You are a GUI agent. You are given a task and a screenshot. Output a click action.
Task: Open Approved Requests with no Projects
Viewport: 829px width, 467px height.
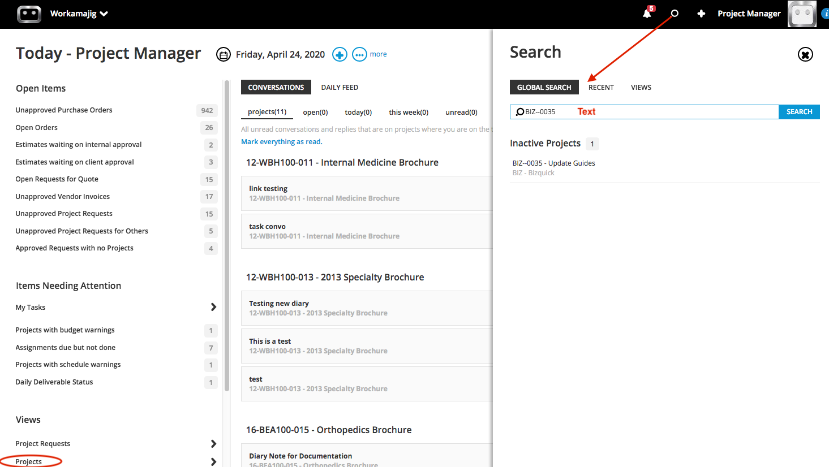[x=75, y=248]
